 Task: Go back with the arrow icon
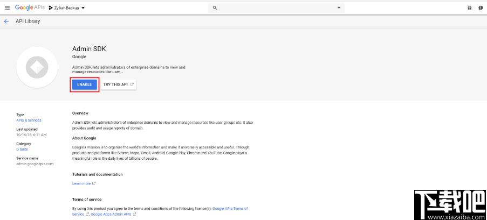click(6, 22)
